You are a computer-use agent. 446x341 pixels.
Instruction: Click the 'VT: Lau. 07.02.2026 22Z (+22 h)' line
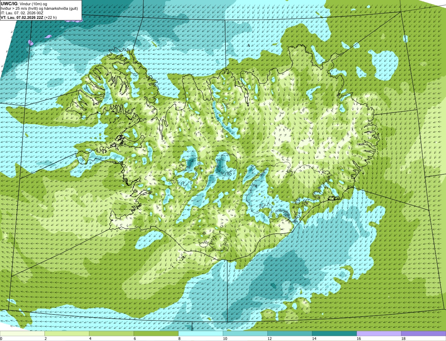[29, 17]
